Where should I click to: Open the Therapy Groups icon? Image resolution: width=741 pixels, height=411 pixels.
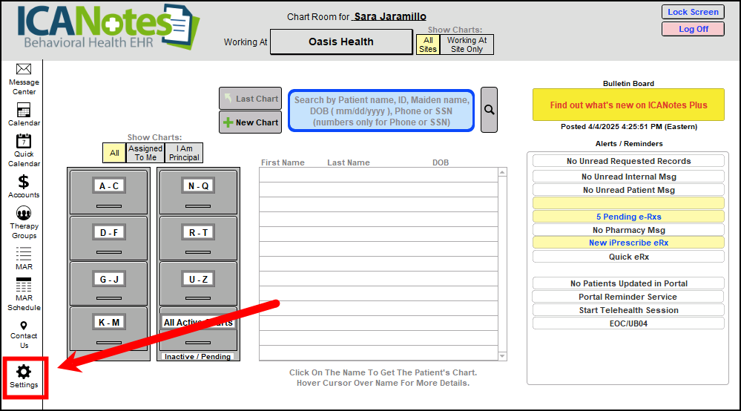[x=23, y=213]
